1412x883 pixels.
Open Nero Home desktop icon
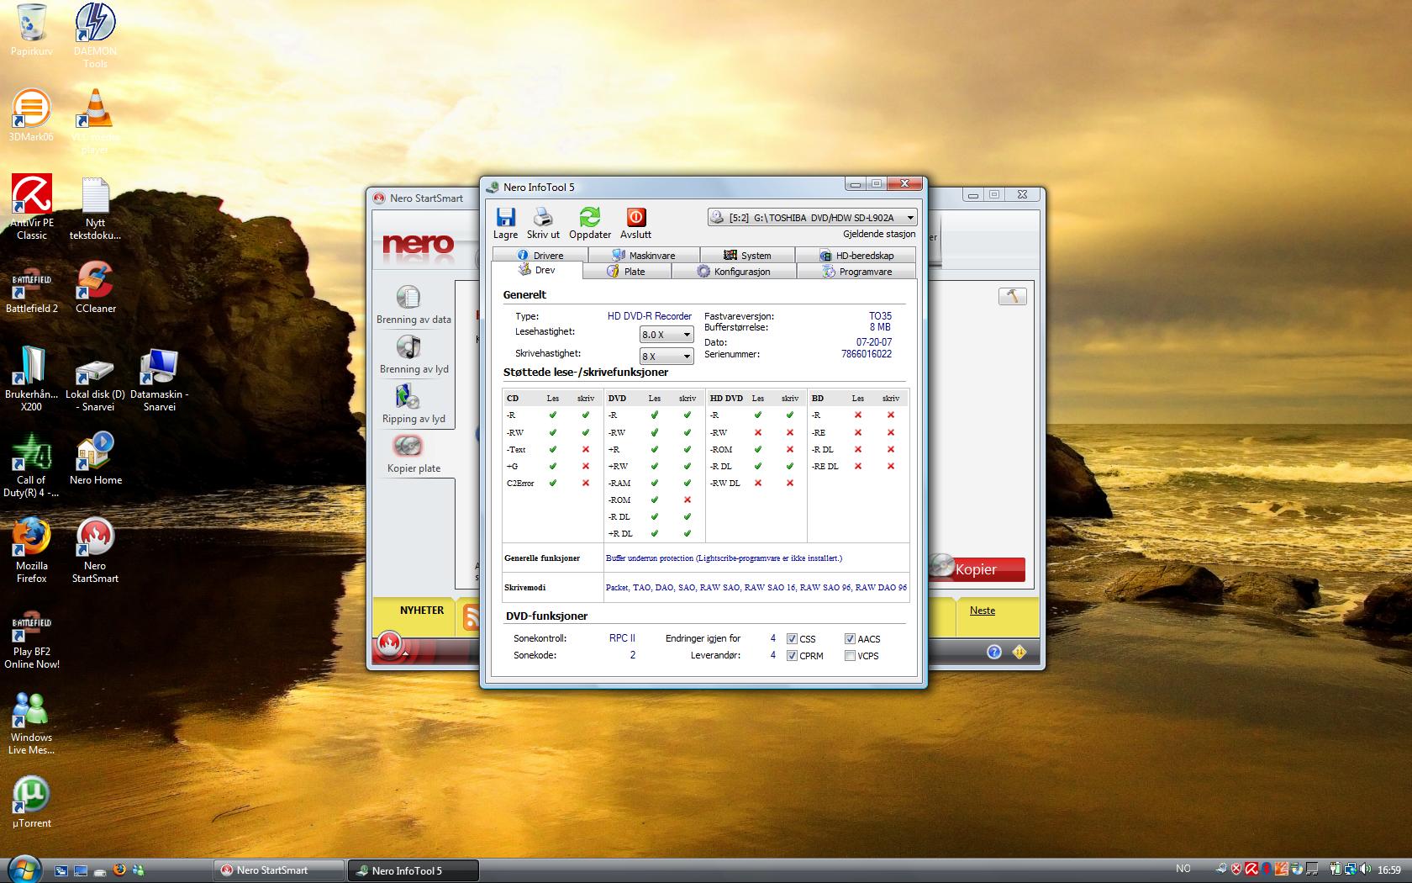pyautogui.click(x=95, y=459)
